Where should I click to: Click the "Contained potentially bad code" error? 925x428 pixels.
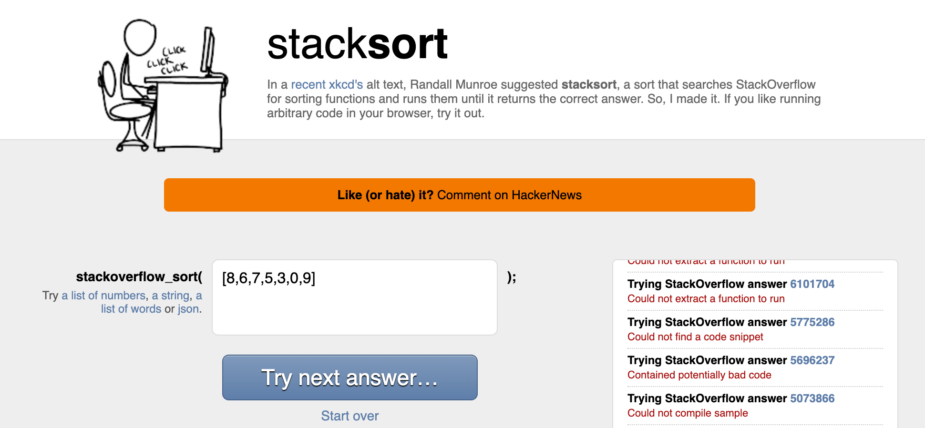tap(699, 375)
